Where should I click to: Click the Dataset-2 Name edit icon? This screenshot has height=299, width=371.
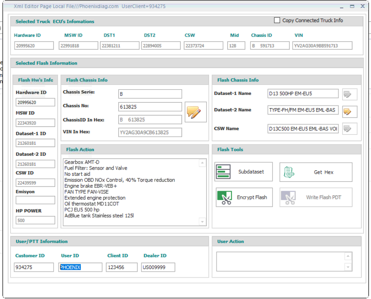350,112
